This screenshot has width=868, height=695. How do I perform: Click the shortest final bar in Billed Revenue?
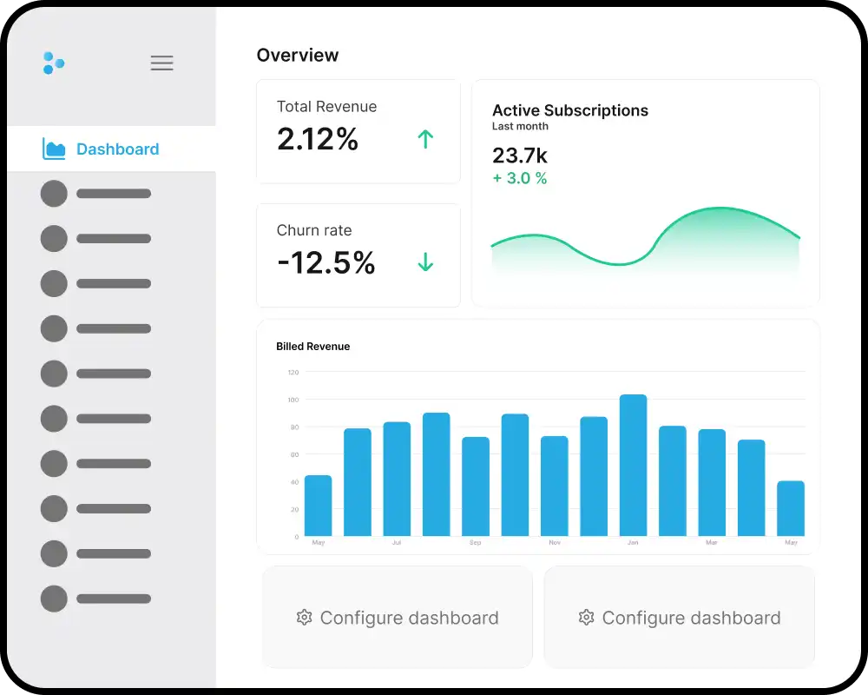coord(790,508)
